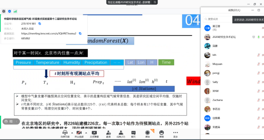The image size is (264, 140).
Task: Open 表情 emoji reactions in the toolbar
Action: pos(161,134)
